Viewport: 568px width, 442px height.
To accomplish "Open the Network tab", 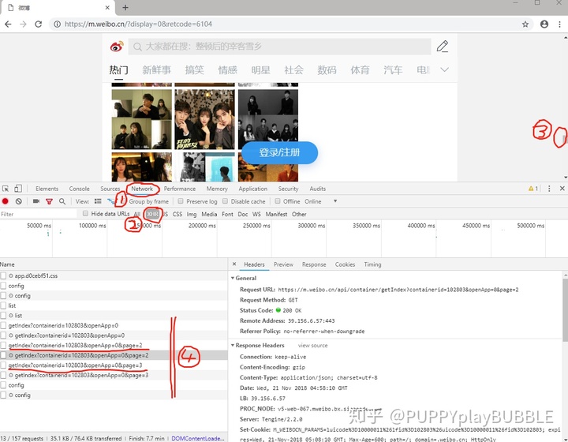I will (142, 189).
